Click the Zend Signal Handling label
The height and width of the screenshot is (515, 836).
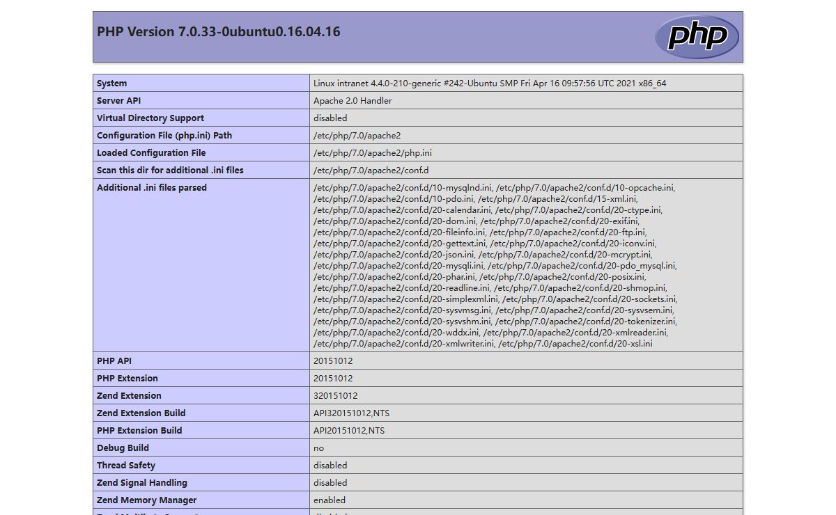[142, 482]
